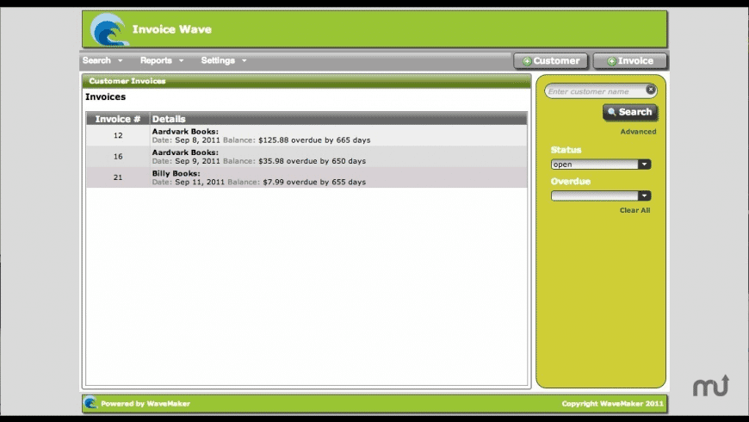Click the Clear All link

[634, 210]
